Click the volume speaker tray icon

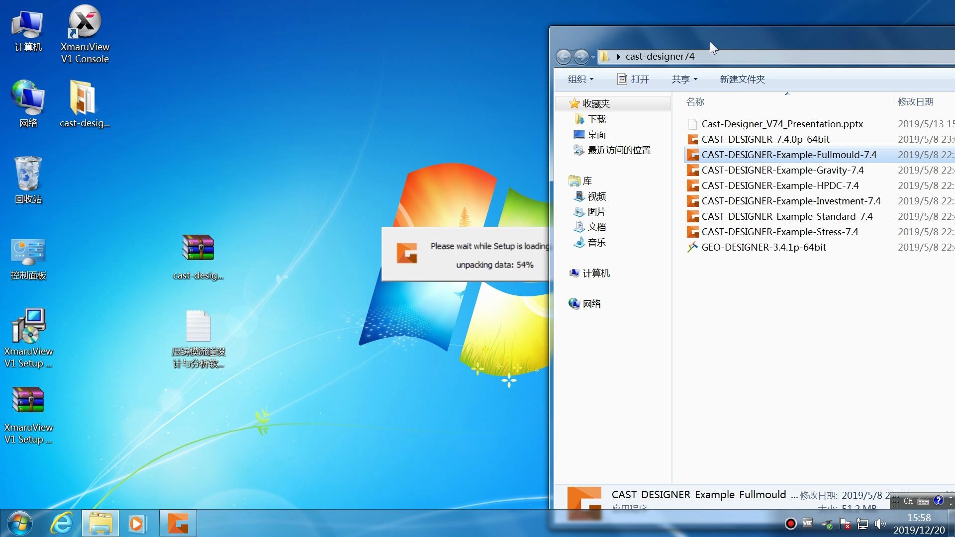coord(879,524)
